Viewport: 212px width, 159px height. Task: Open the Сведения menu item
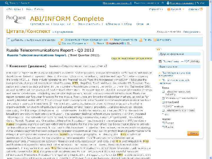[143, 24]
